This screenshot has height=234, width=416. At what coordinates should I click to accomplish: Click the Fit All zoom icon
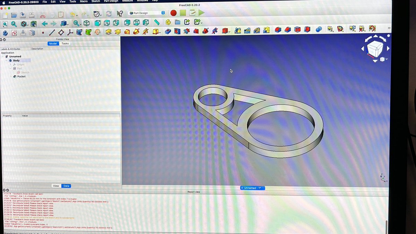click(x=5, y=24)
